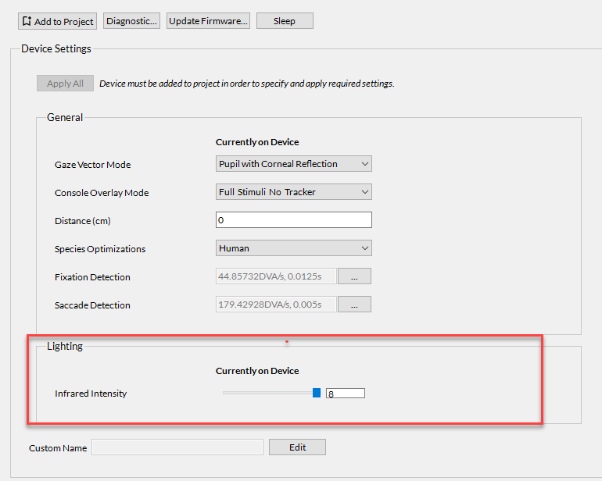Click the Apply All button

(65, 84)
